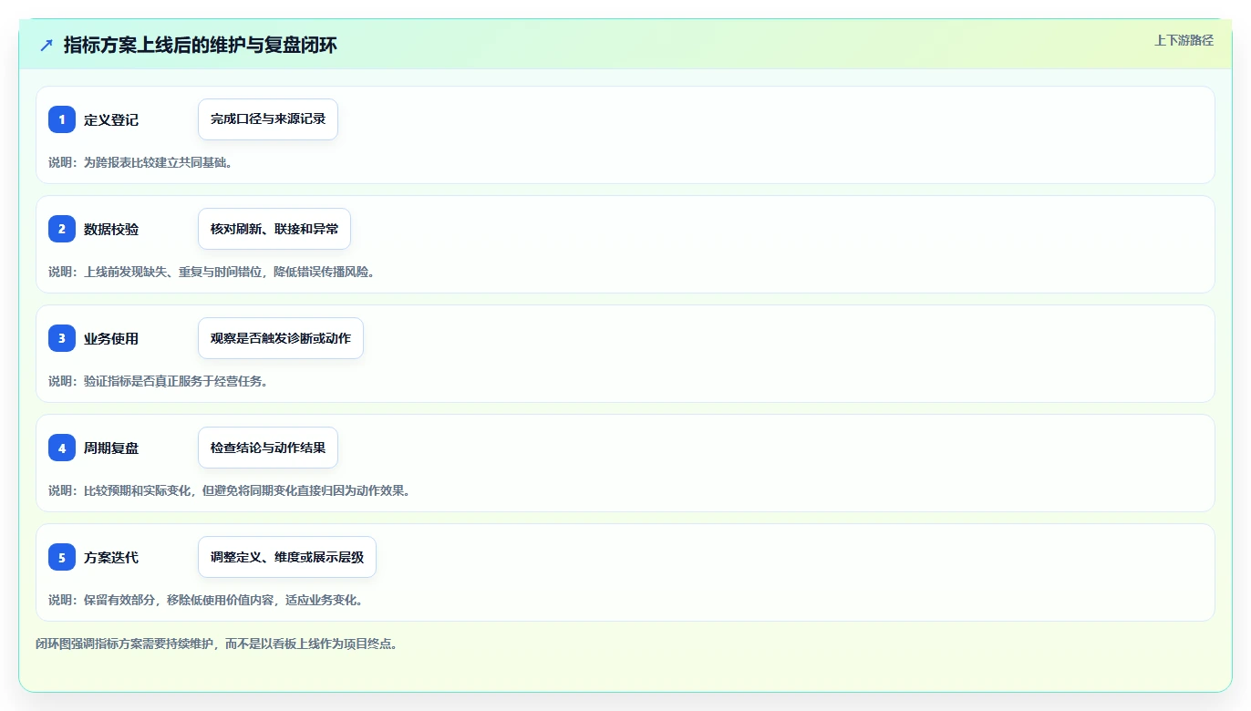Image resolution: width=1251 pixels, height=711 pixels.
Task: Select step number badge 1
Action: [62, 119]
